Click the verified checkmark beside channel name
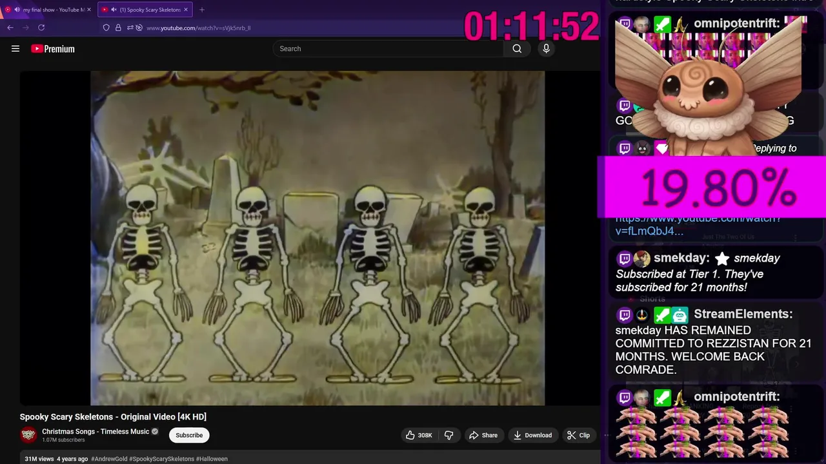This screenshot has width=826, height=464. [x=155, y=431]
